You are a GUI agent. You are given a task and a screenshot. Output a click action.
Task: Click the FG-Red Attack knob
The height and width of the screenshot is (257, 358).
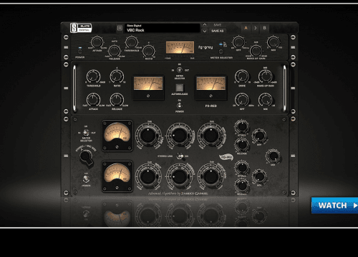(93, 99)
